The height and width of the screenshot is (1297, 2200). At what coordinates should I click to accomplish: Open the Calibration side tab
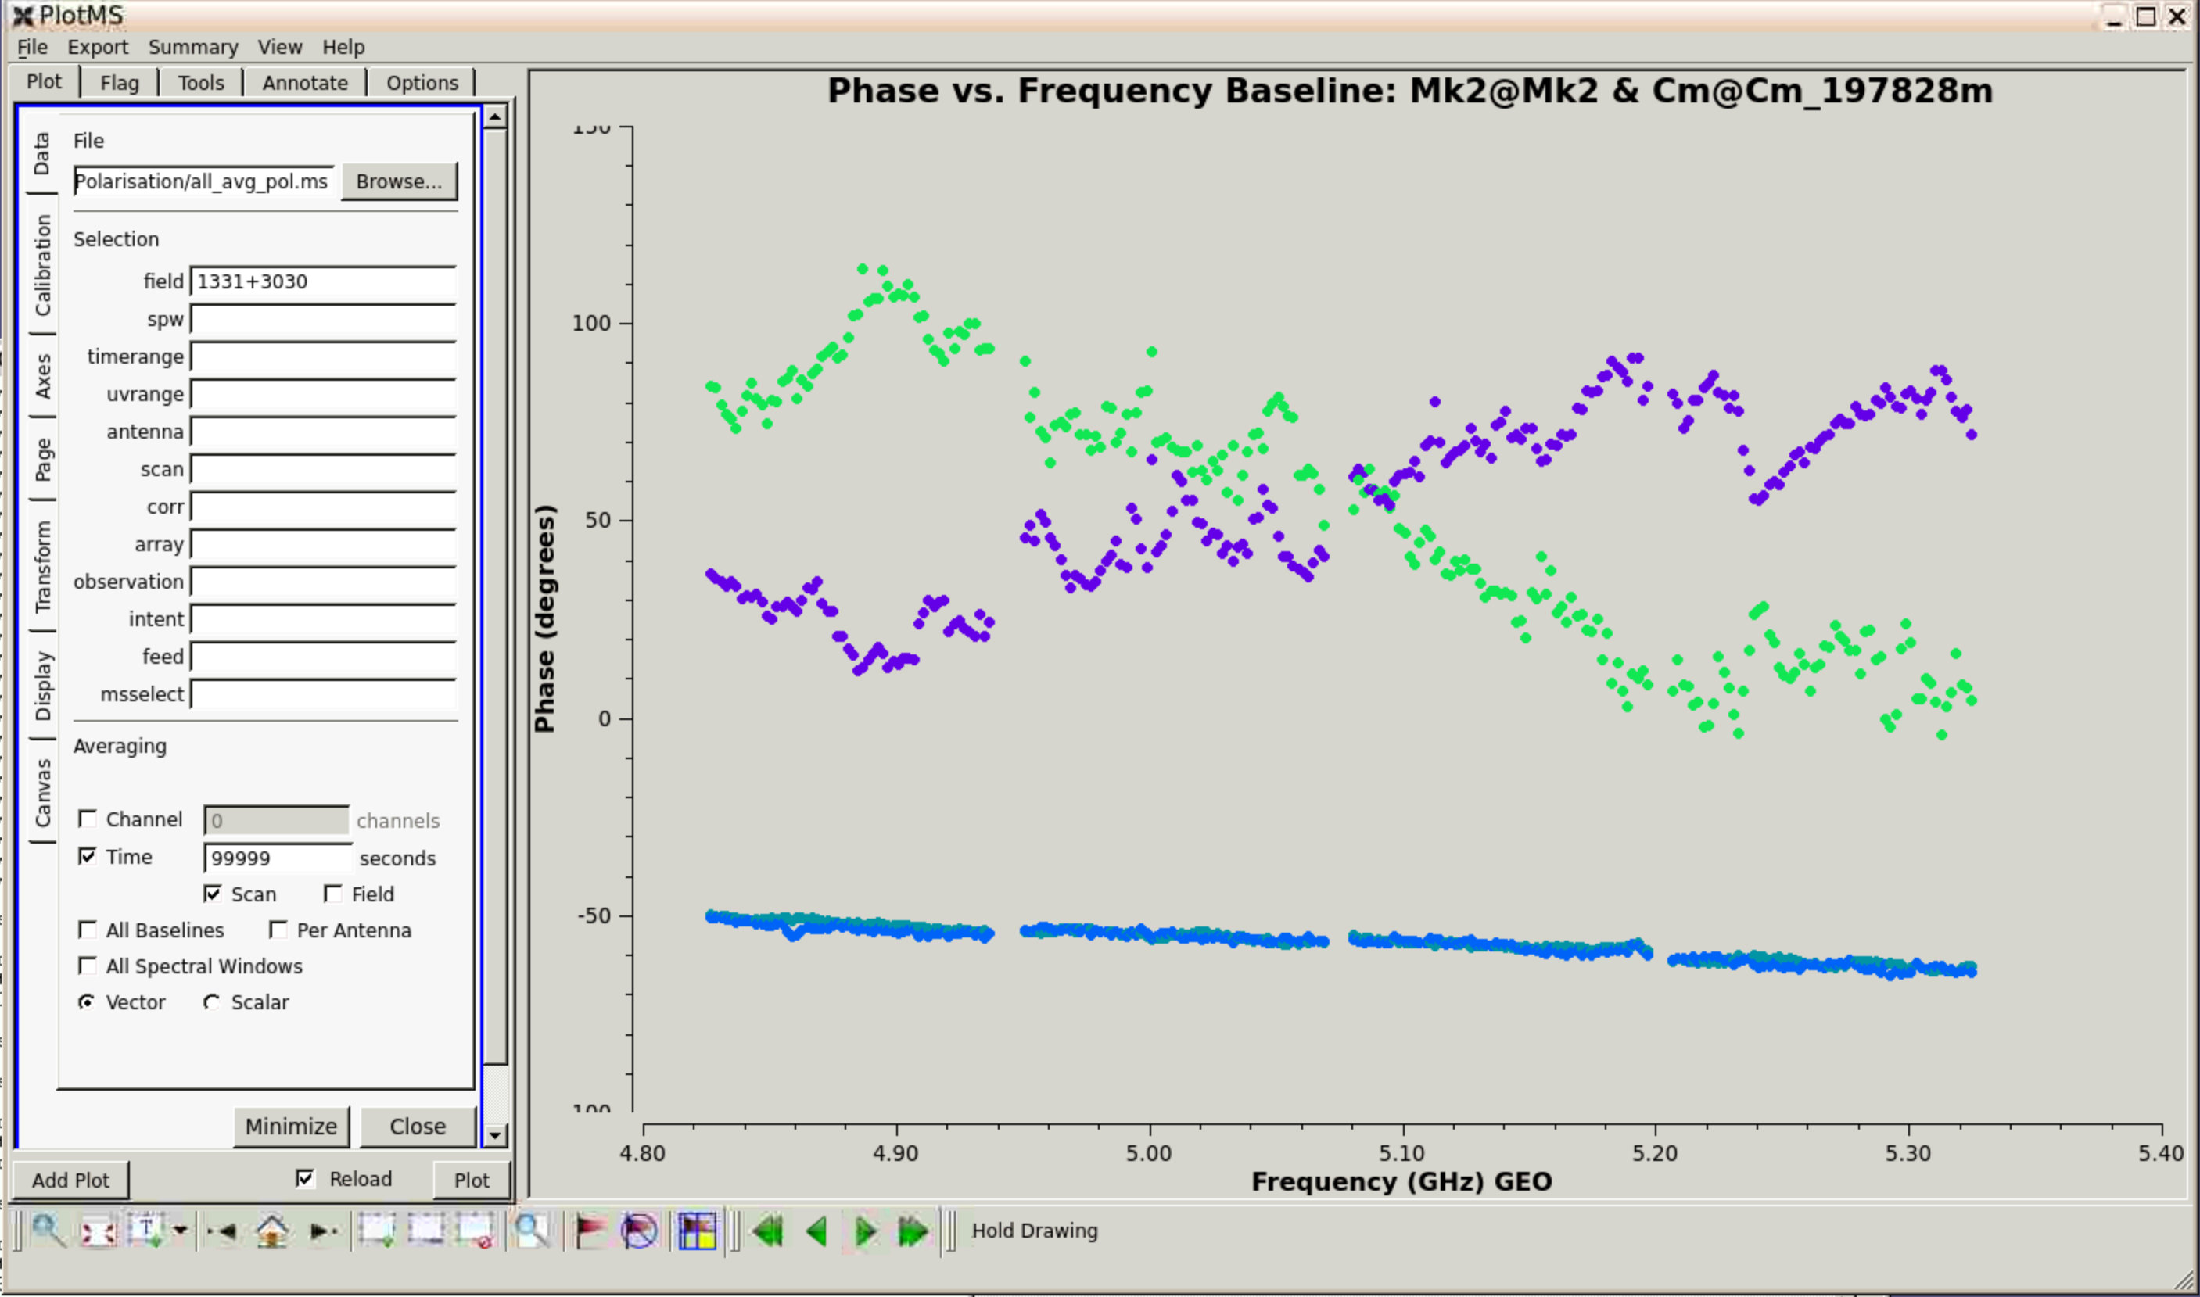tap(42, 265)
